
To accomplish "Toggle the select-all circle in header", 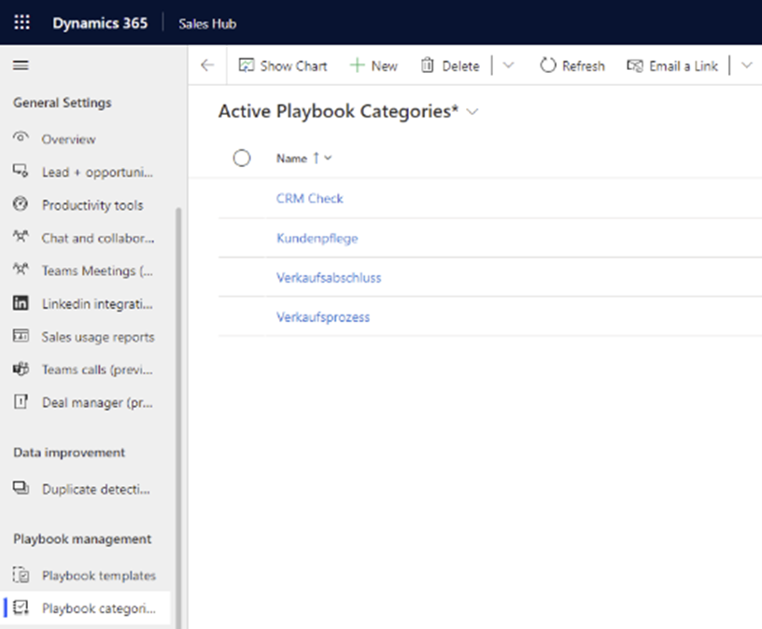I will (242, 158).
